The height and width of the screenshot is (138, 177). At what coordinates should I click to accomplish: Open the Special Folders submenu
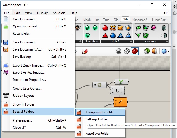coord(38,112)
